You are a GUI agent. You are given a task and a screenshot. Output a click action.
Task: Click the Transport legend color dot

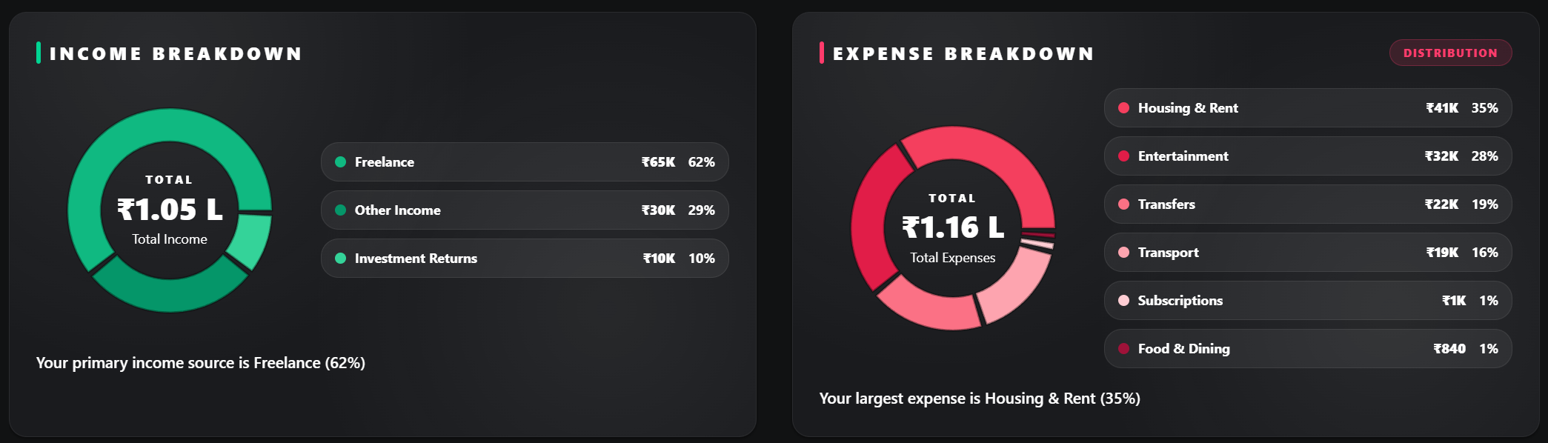coord(1124,253)
